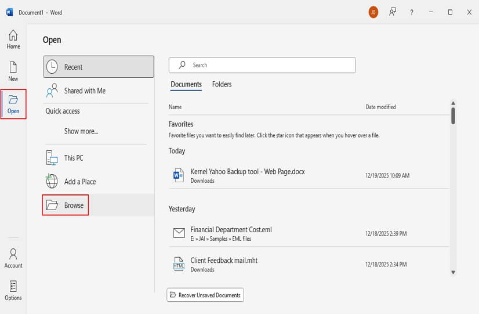Switch to the Folders tab

222,84
